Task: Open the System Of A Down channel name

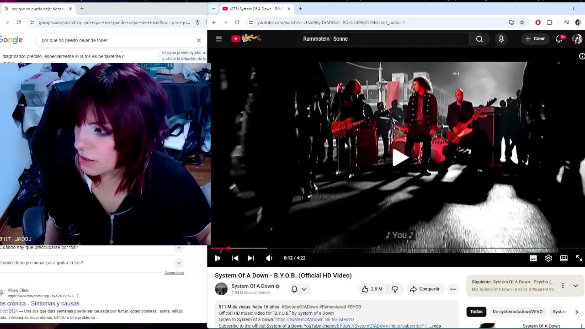Action: [252, 286]
